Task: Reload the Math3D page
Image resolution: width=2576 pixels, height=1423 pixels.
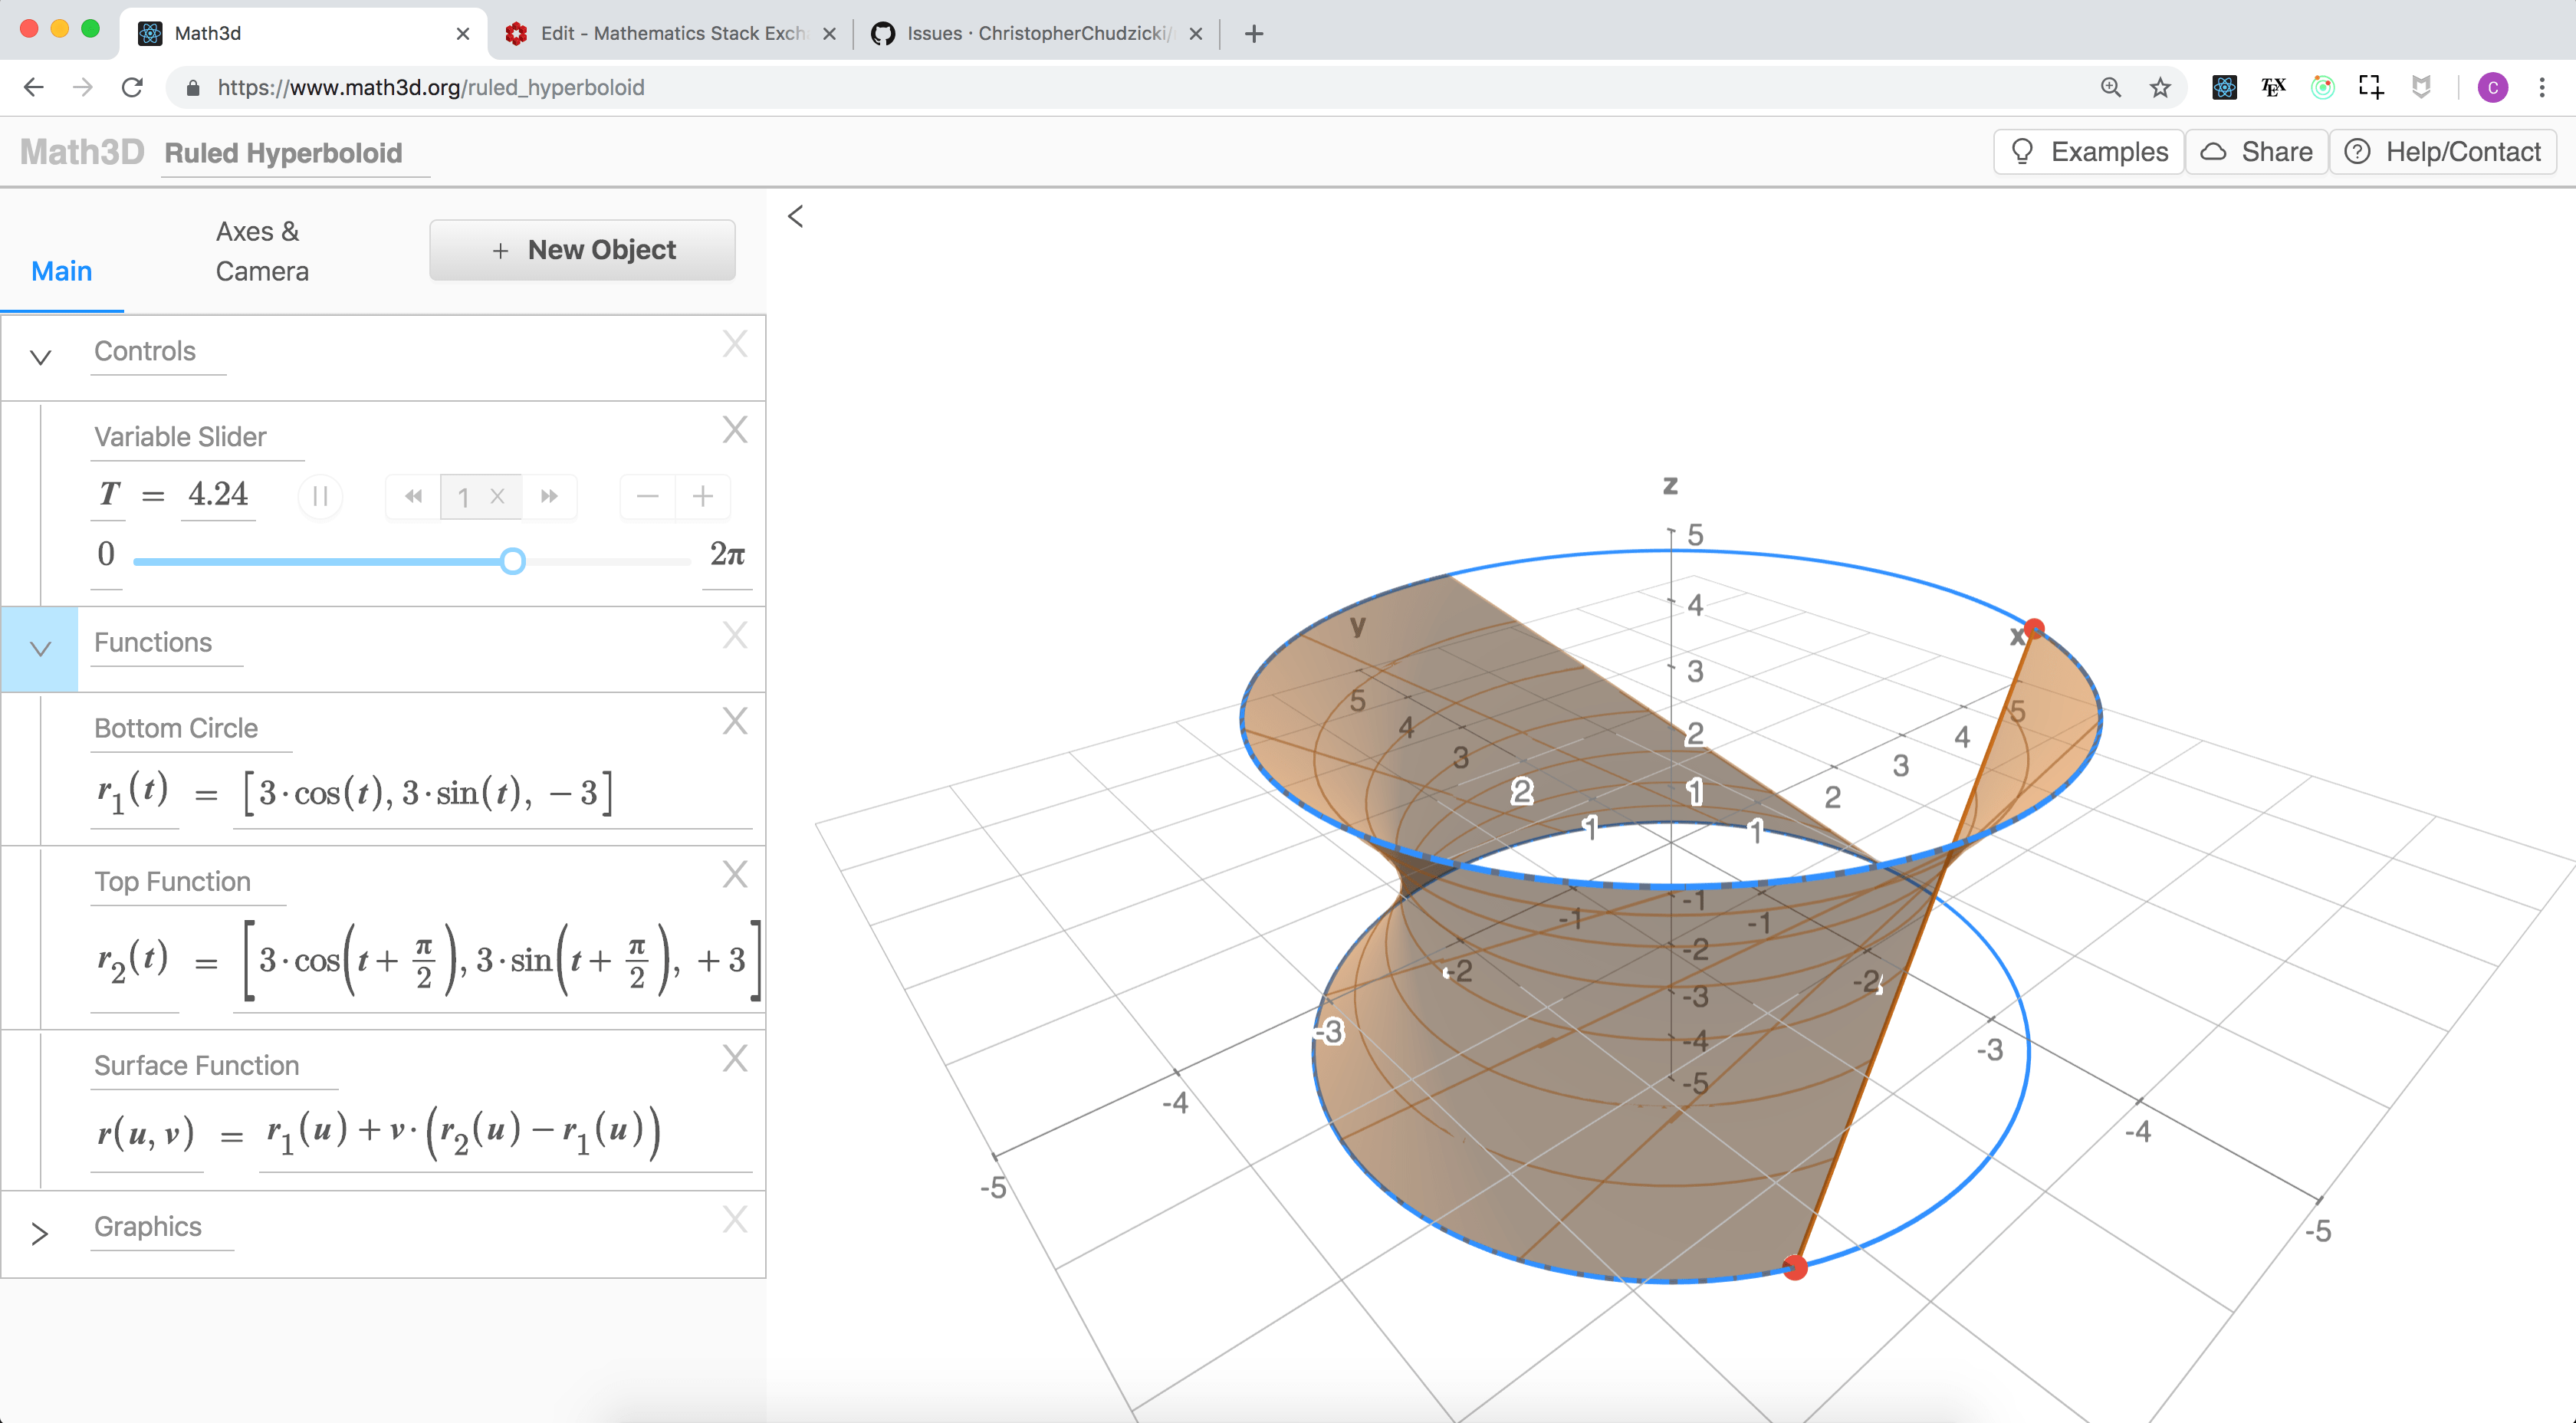Action: click(132, 88)
